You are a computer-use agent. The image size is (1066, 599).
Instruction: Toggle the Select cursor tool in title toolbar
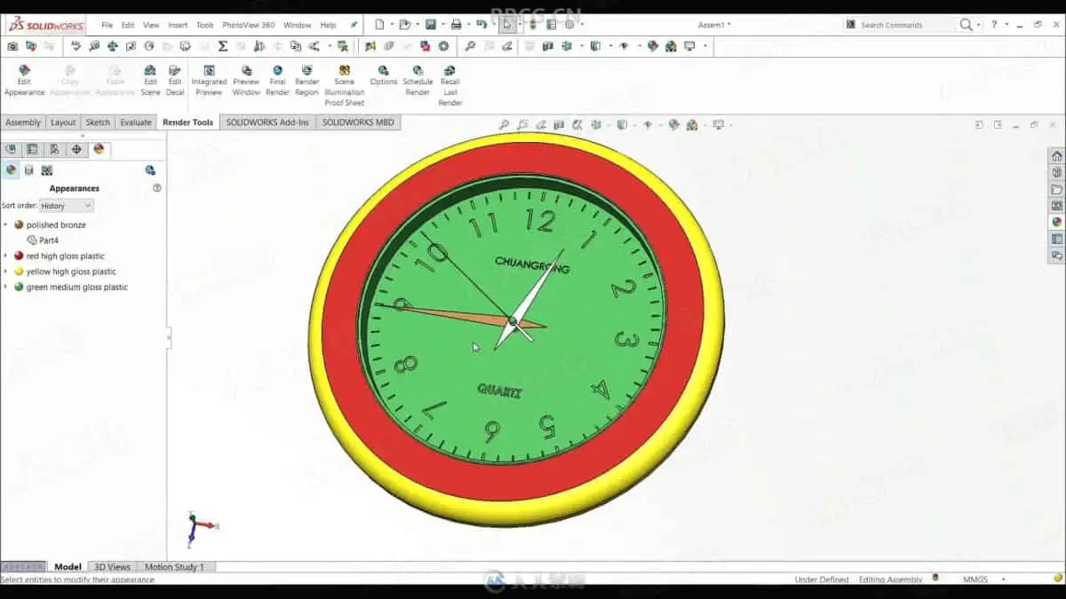(506, 25)
